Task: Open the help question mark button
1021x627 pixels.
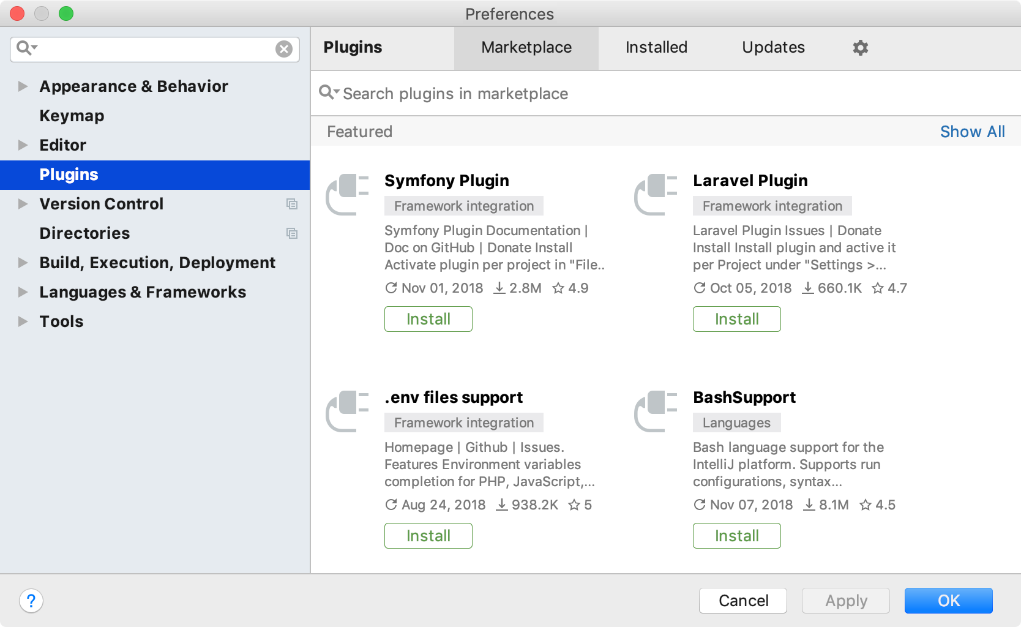Action: [31, 601]
